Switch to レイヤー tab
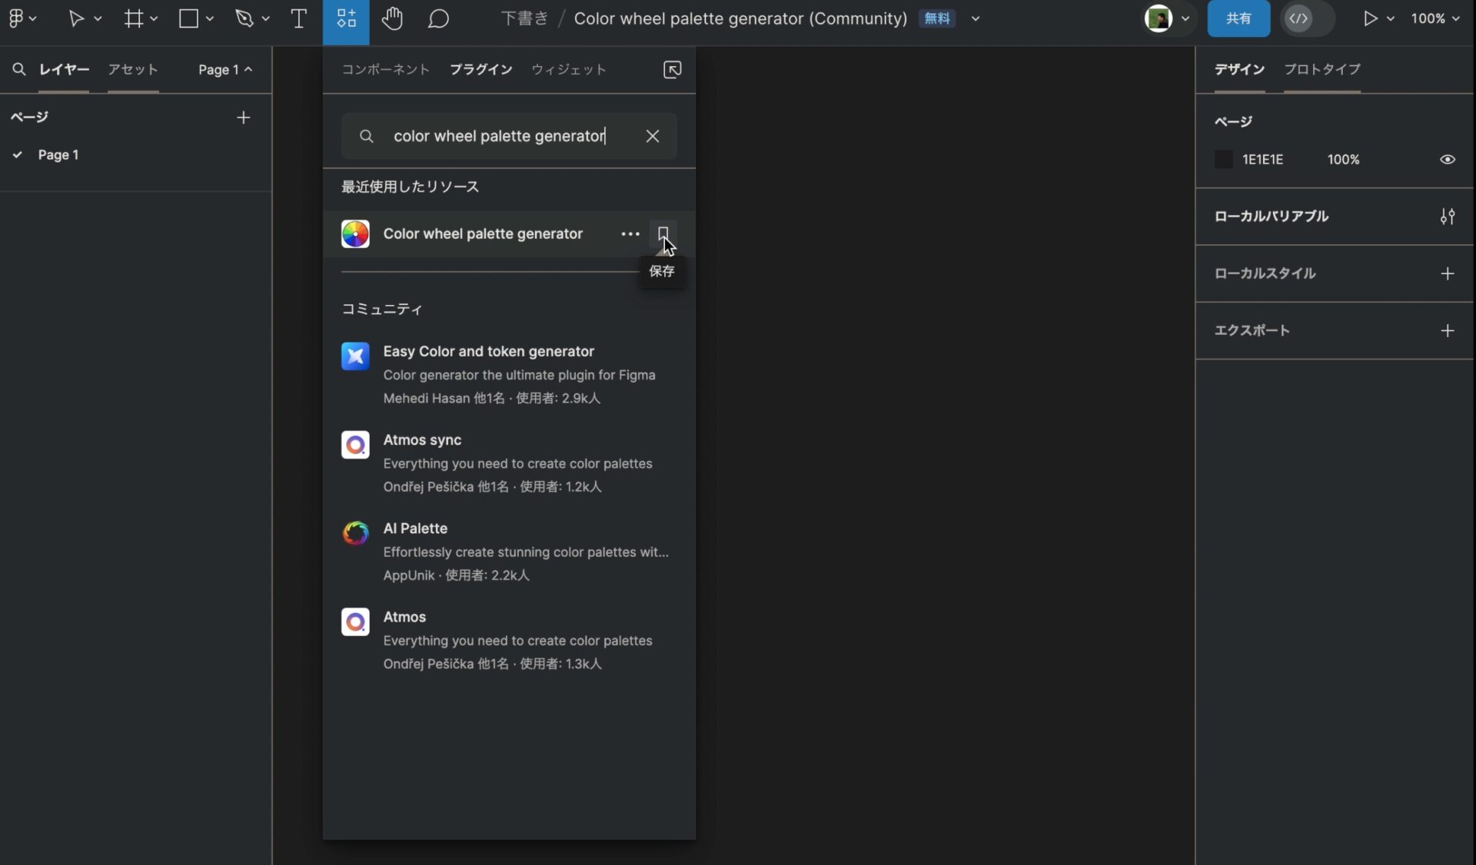The height and width of the screenshot is (865, 1476). 64,69
